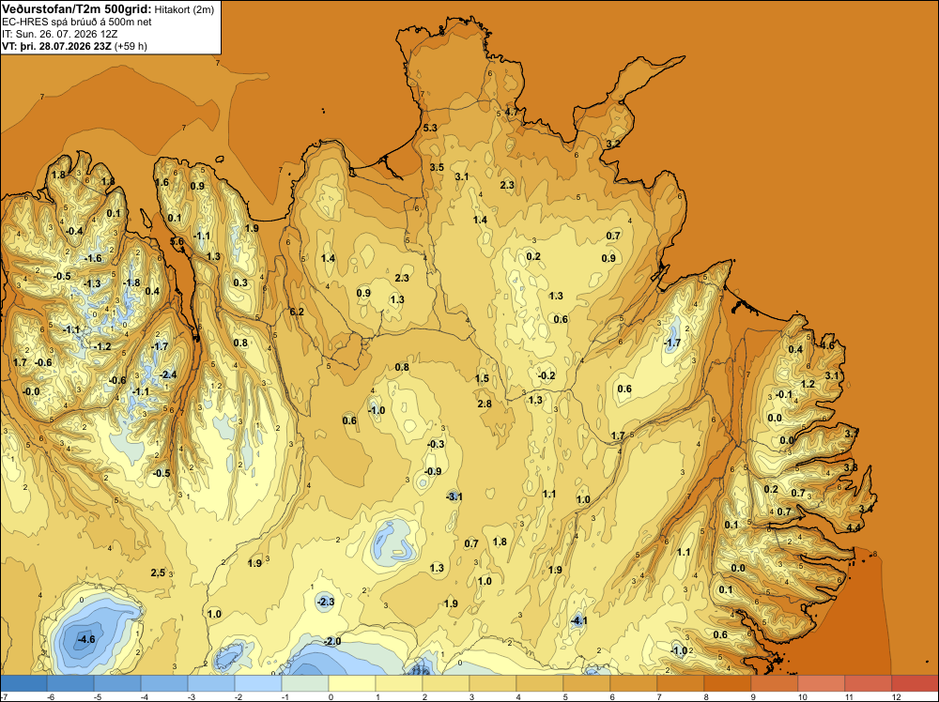Click the VT valid time line

point(74,46)
